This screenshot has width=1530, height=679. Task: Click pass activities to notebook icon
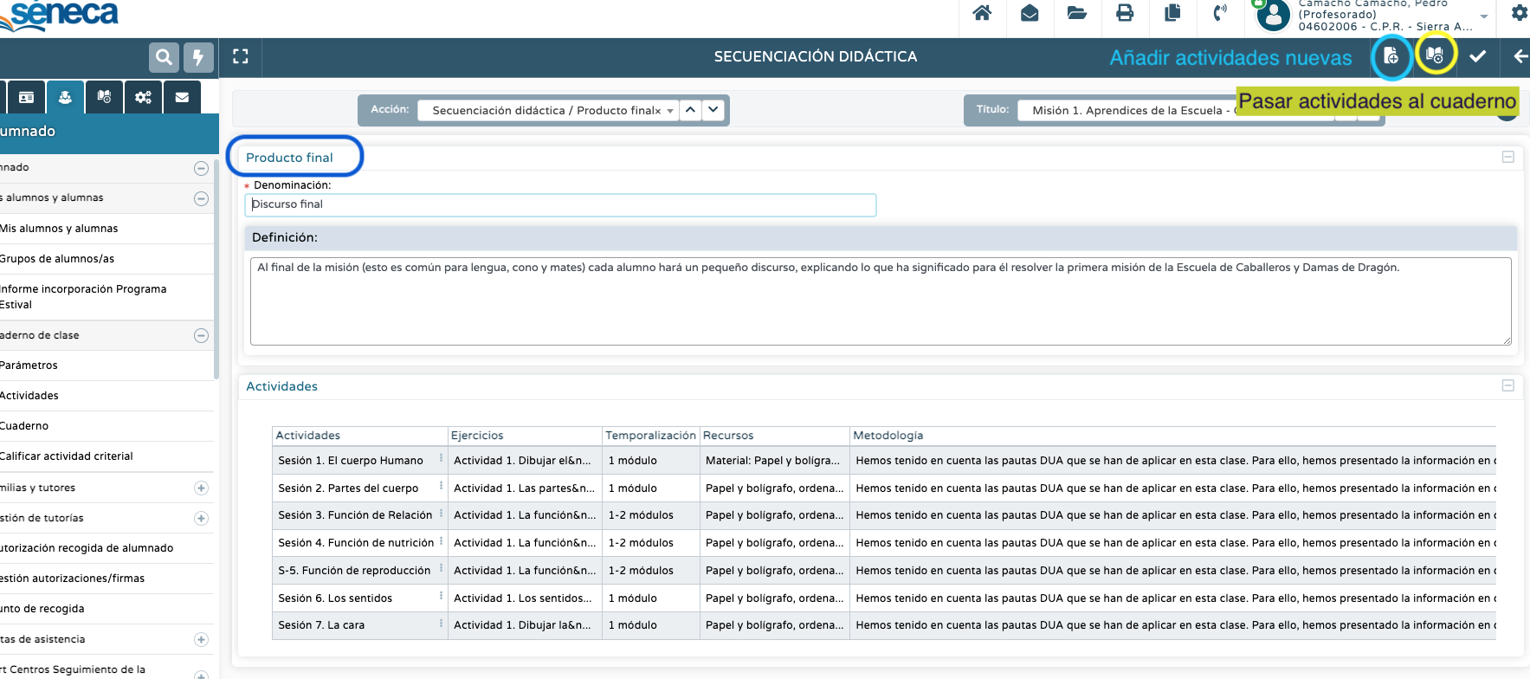[x=1435, y=55]
